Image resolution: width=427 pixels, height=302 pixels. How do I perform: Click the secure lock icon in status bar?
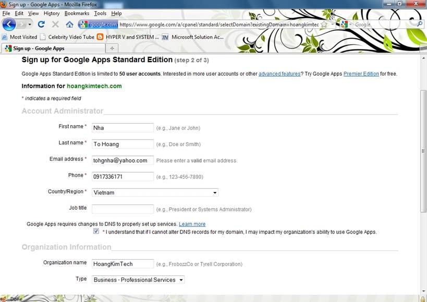pyautogui.click(x=423, y=299)
